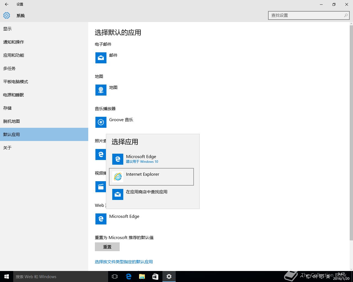Image resolution: width=353 pixels, height=282 pixels.
Task: Choose Internet Explorer in the 选择应用 list
Action: tap(151, 177)
